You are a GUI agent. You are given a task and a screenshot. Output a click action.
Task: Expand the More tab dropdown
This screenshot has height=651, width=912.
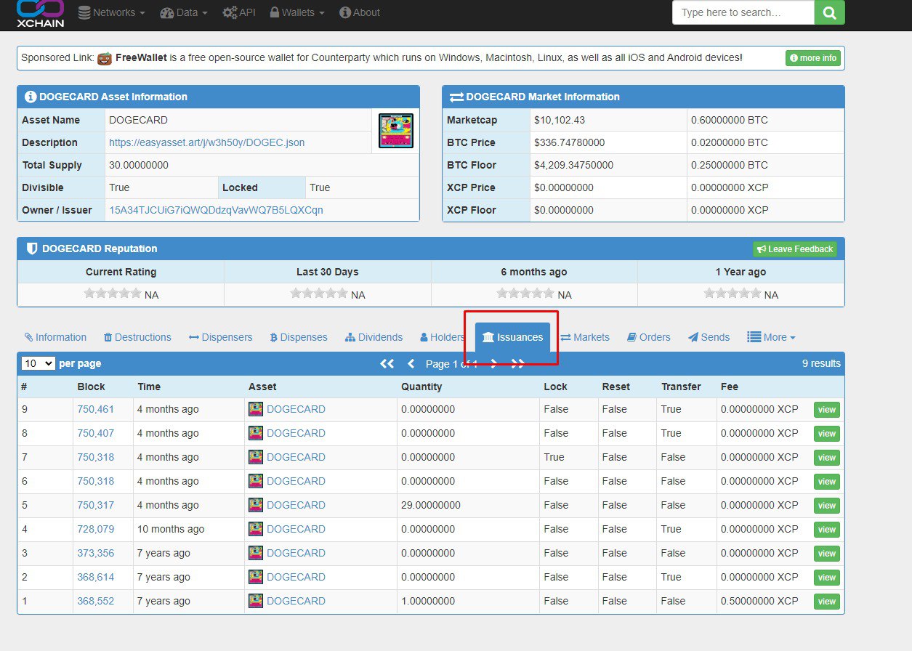click(x=771, y=337)
